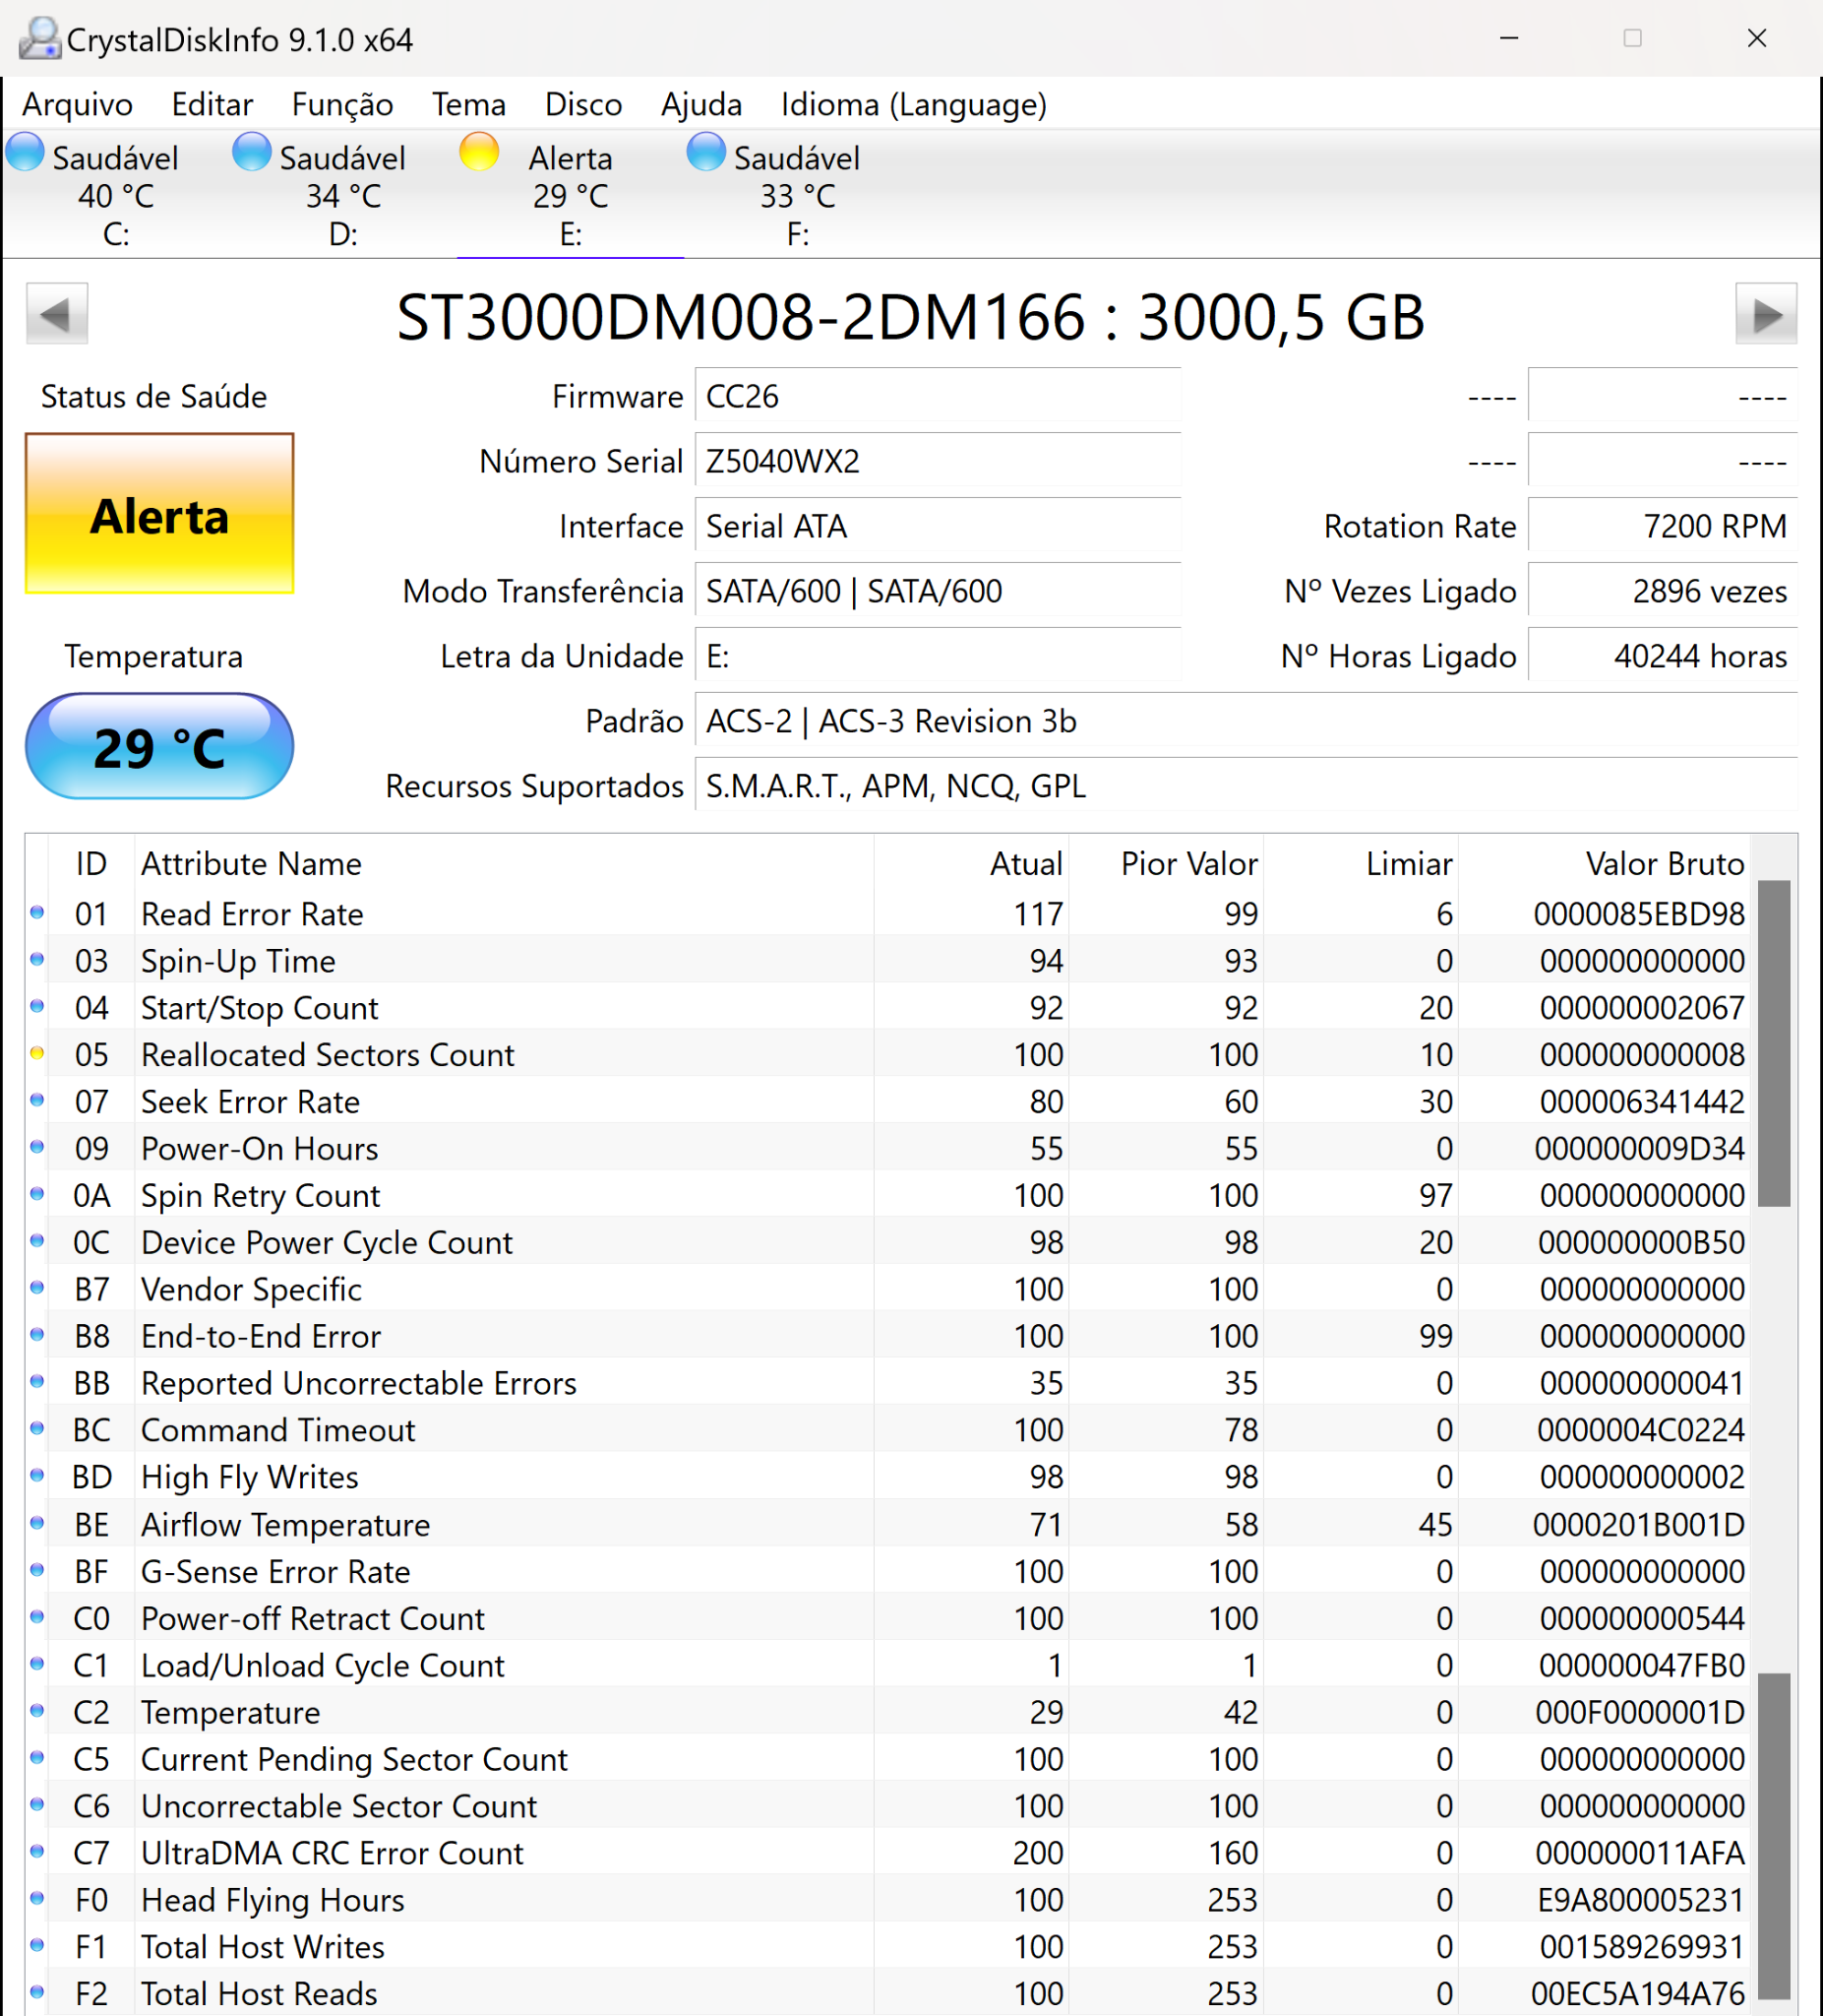Open the Arquivo menu
1823x2016 pixels.
pos(78,104)
